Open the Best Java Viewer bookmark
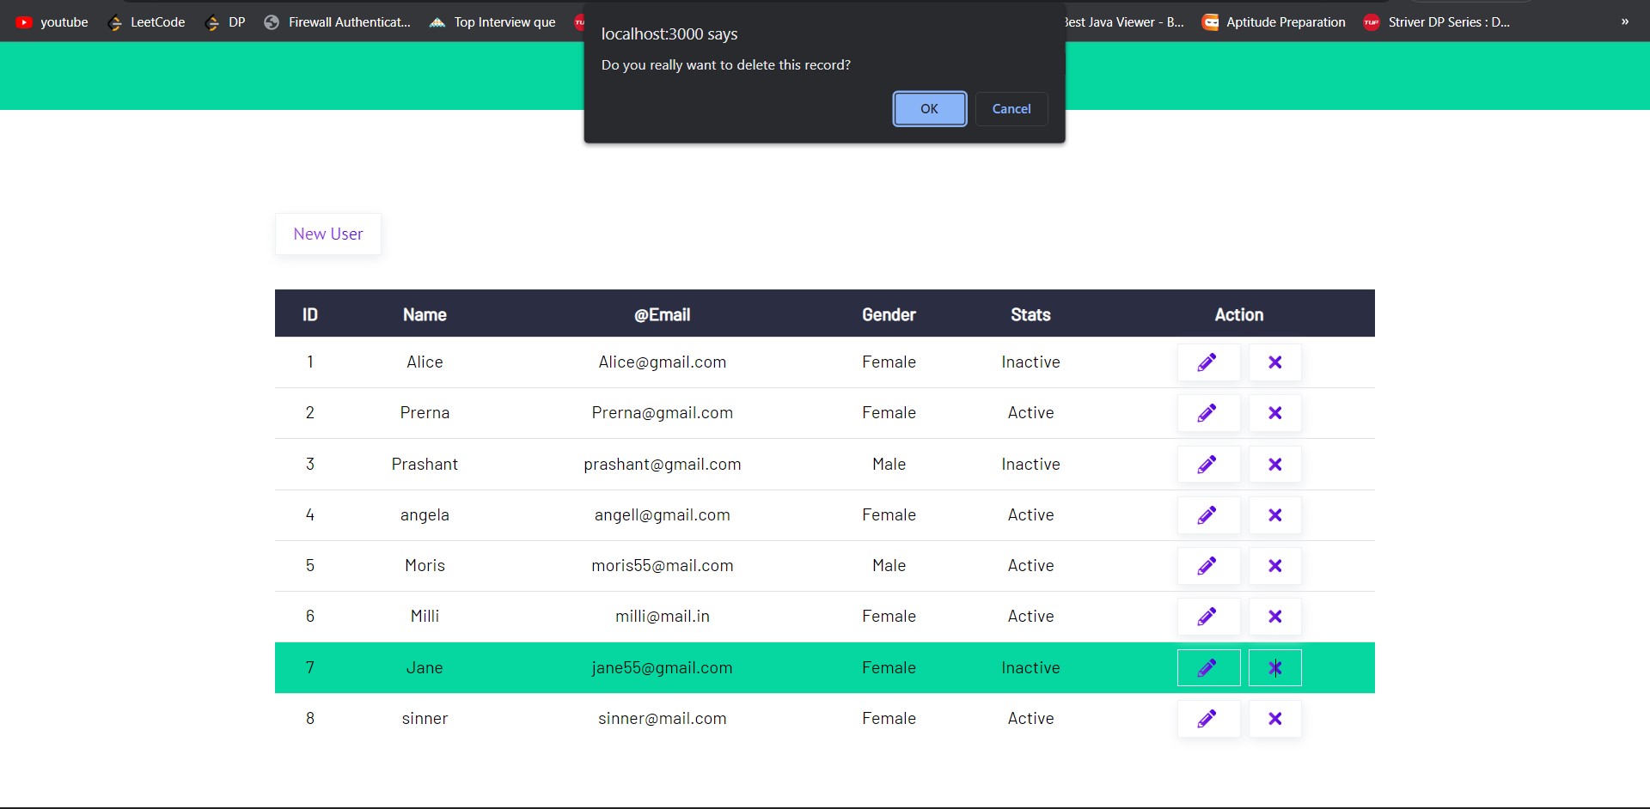The image size is (1650, 809). click(1124, 22)
